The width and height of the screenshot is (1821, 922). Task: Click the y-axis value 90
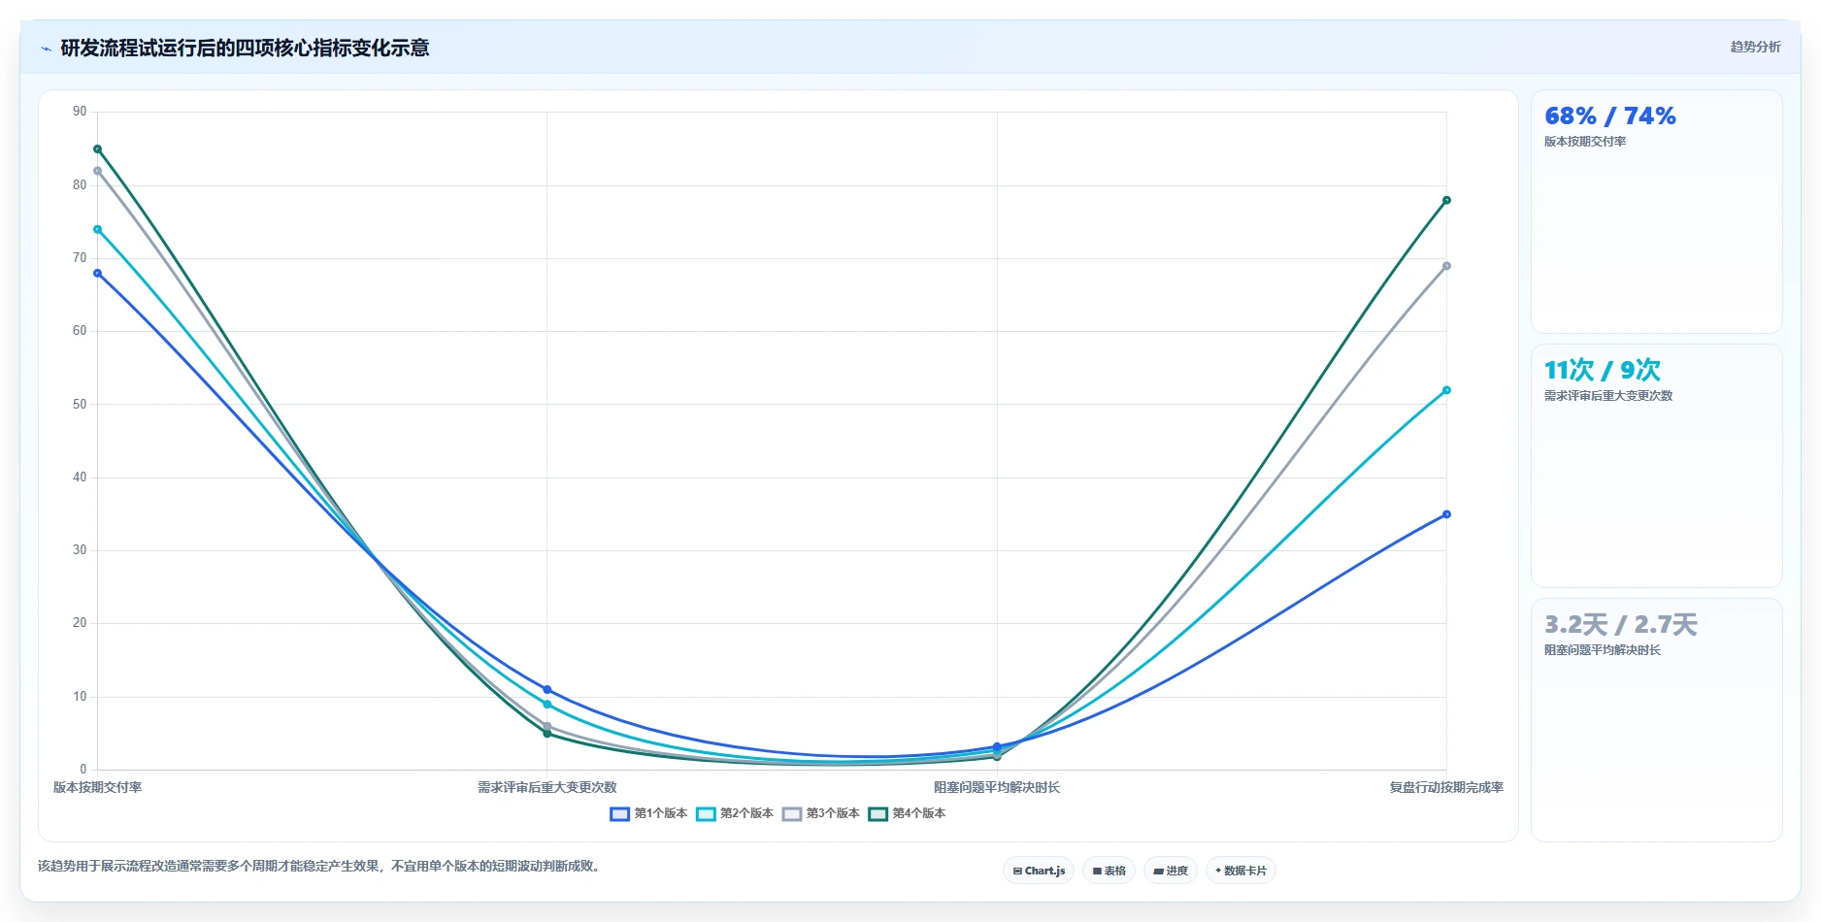tap(80, 112)
